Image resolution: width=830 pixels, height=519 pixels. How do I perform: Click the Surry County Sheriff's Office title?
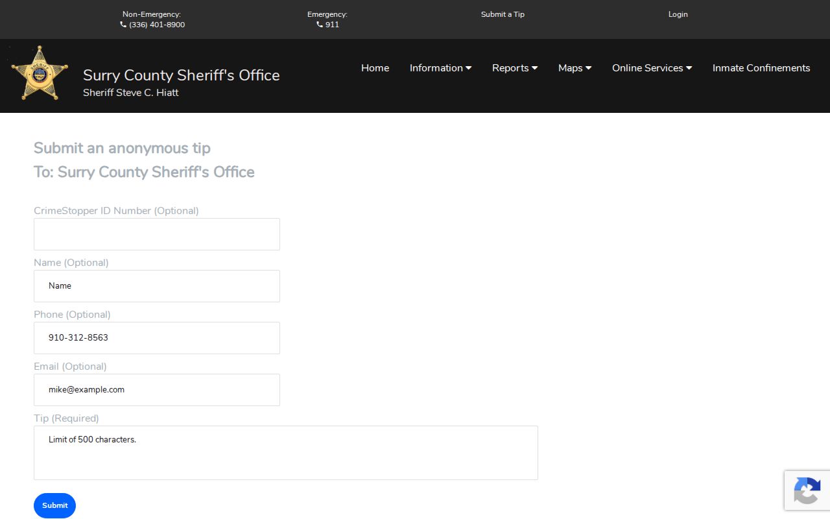182,75
